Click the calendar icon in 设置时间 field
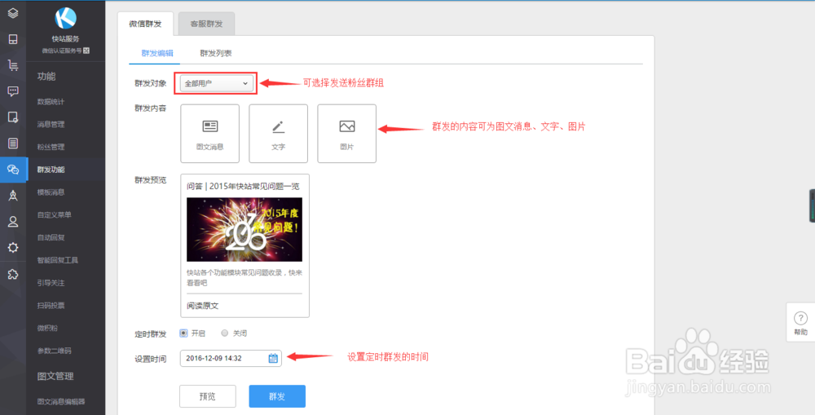Screen dimensions: 815x415 pos(273,358)
